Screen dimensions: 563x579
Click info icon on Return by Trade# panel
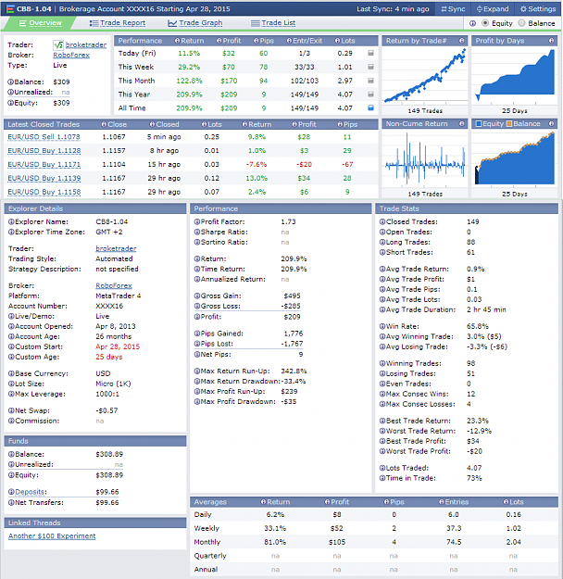[462, 41]
